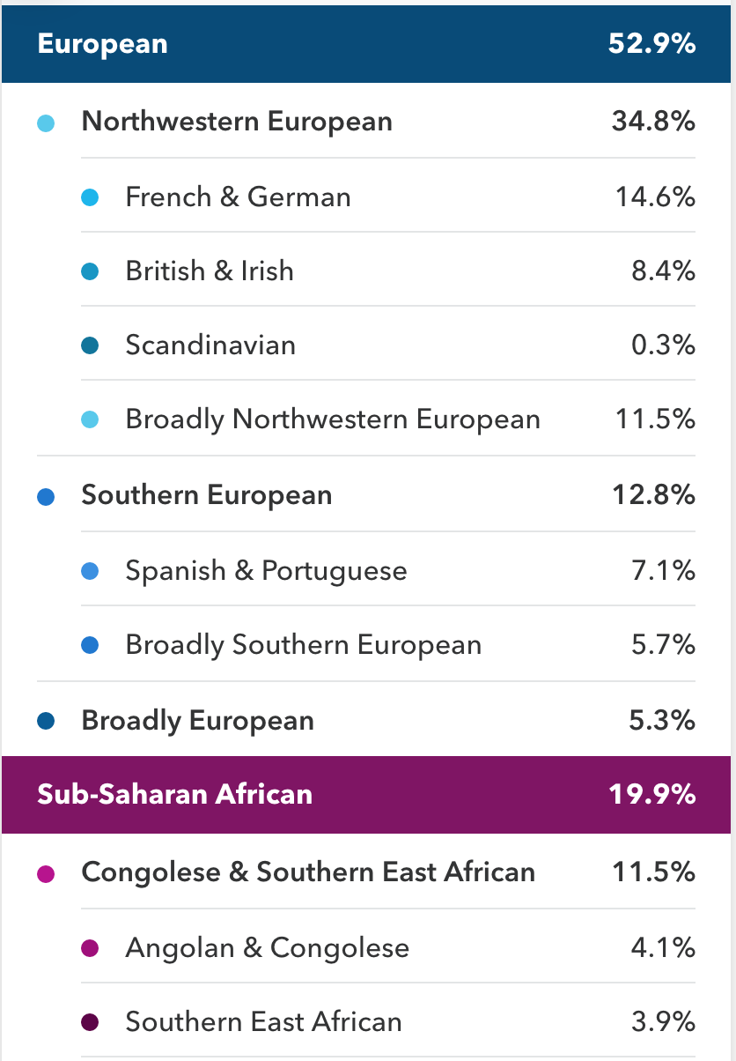Viewport: 736px width, 1061px height.
Task: Collapse the Sub-Saharan African header section
Action: tap(366, 795)
